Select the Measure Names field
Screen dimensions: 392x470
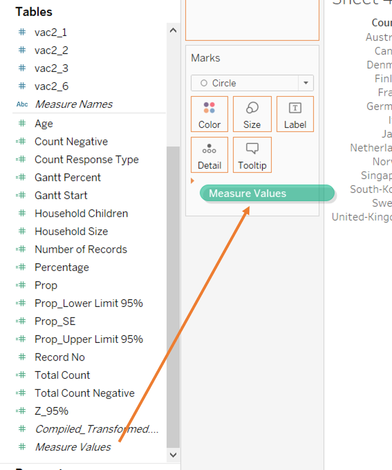[x=74, y=105]
